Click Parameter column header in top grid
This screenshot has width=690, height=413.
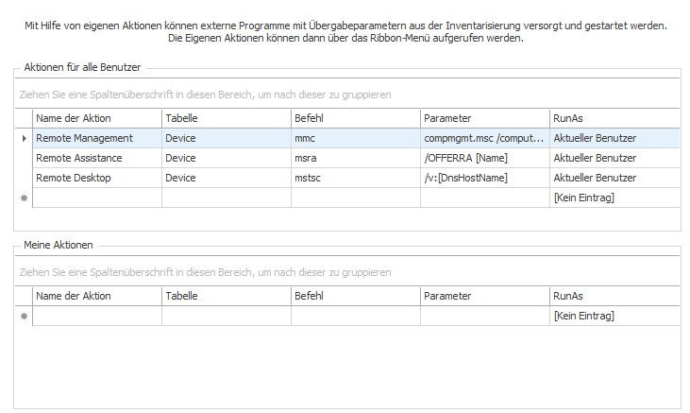[x=485, y=118]
